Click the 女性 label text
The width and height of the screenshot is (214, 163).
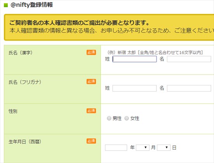(135, 118)
